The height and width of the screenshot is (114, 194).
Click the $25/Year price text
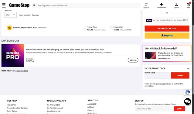pos(30,61)
